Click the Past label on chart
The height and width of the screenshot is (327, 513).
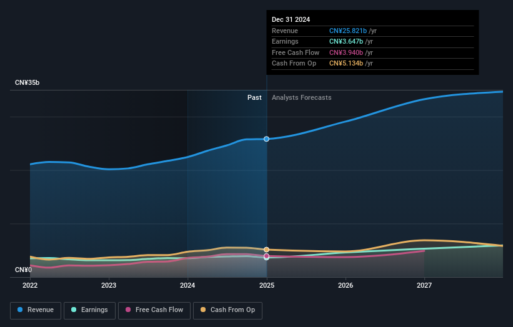point(254,98)
